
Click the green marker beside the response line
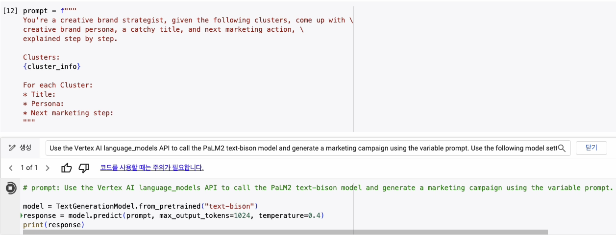(22, 215)
